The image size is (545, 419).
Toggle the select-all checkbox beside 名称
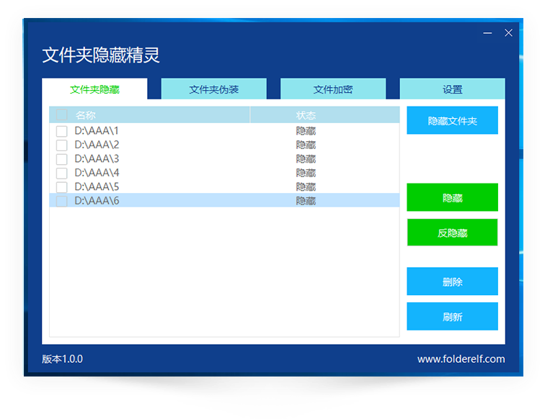click(62, 114)
